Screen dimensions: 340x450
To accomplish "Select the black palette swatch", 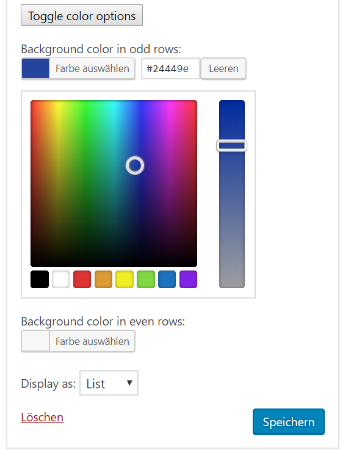I will [40, 279].
